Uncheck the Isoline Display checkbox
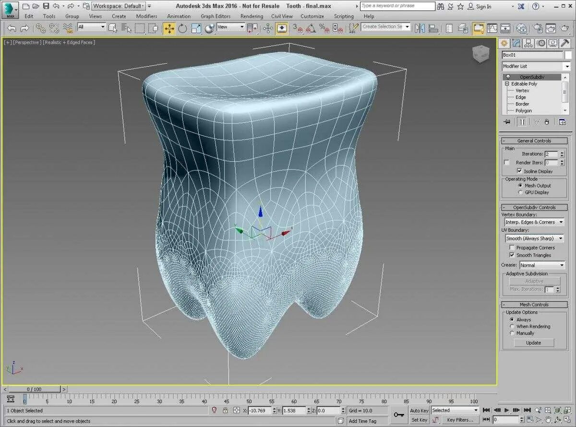The height and width of the screenshot is (427, 576). pyautogui.click(x=519, y=171)
